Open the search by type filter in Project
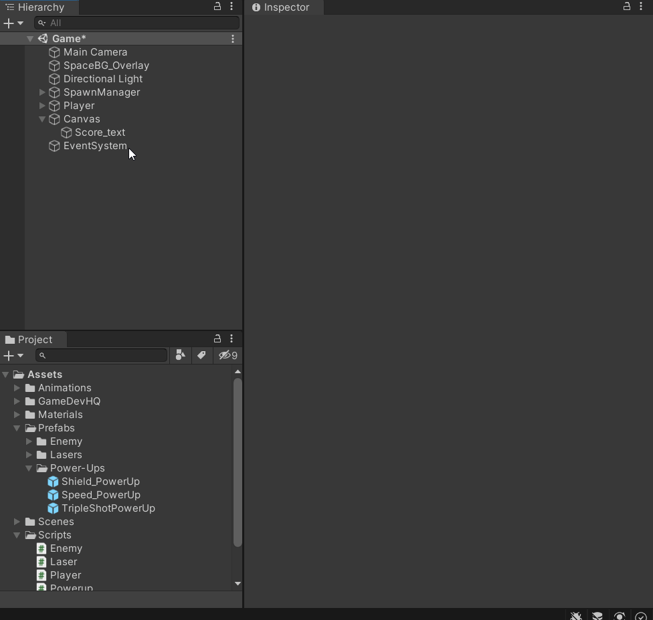The height and width of the screenshot is (620, 653). pos(180,355)
